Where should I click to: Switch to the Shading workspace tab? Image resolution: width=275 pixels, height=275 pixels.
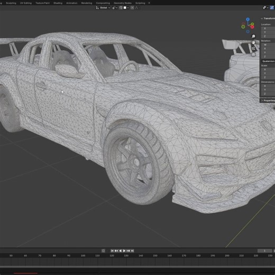(58, 3)
